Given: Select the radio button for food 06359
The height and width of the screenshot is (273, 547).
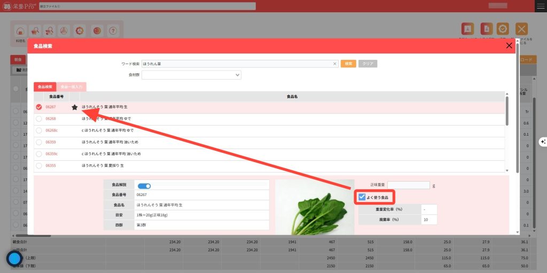Looking at the screenshot, I should 38,142.
